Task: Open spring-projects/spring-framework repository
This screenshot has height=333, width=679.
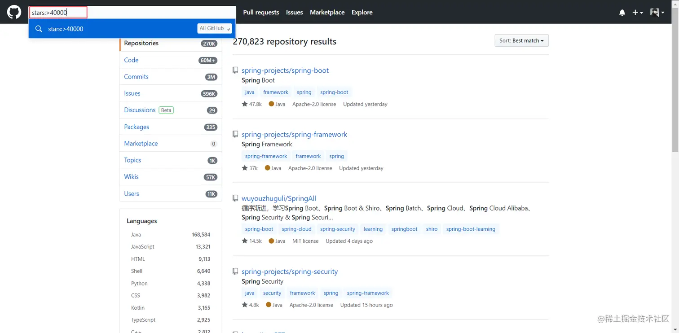Action: [294, 135]
